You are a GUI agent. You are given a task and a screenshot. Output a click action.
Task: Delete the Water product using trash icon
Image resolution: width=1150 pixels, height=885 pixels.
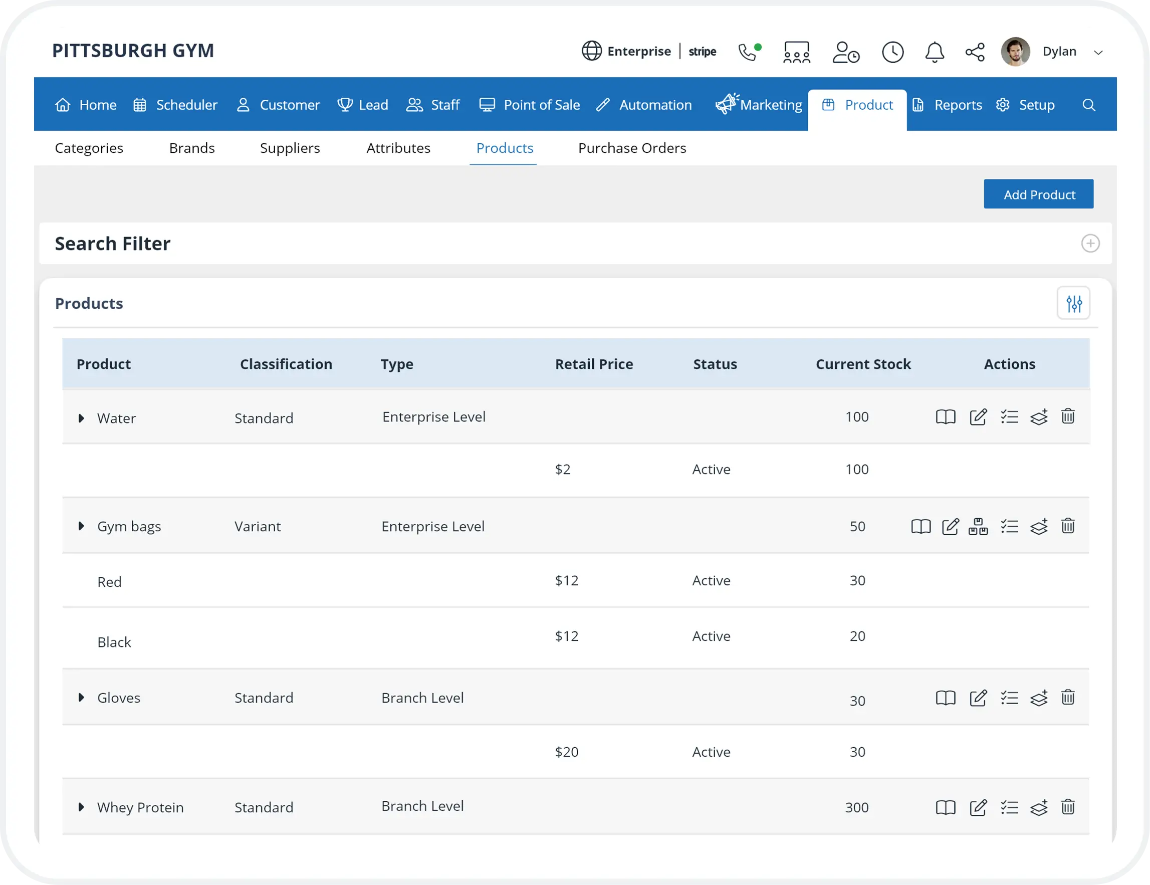coord(1069,416)
